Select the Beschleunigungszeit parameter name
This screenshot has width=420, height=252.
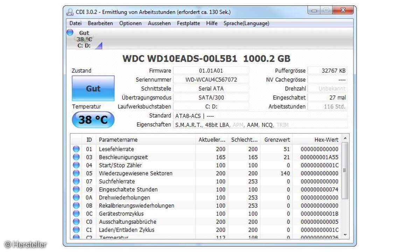click(x=123, y=157)
